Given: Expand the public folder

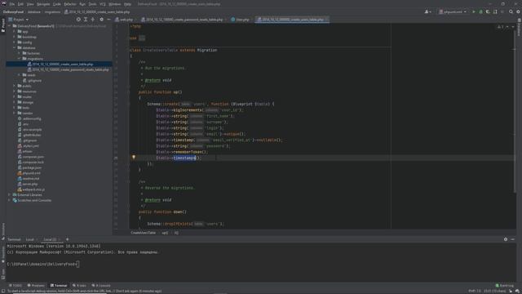Looking at the screenshot, I should (15, 86).
